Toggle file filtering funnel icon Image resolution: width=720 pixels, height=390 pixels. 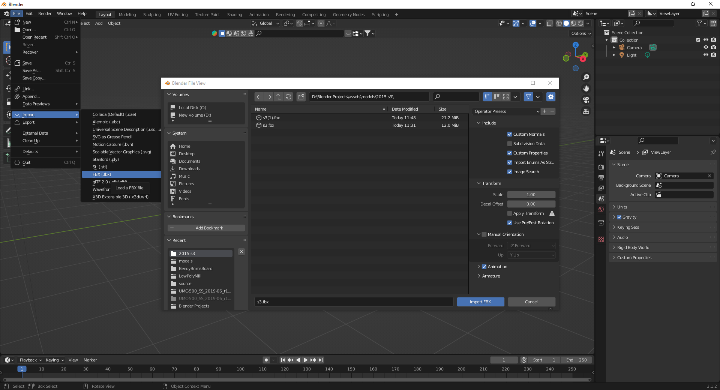click(528, 97)
